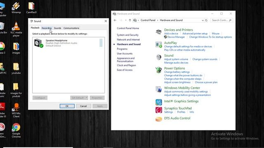Open Manage audio devices link
Screen dimensions: 264x148
pyautogui.click(x=176, y=62)
